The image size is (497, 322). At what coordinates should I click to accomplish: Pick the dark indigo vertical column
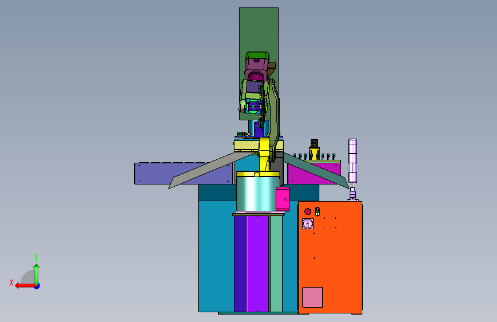coord(240,264)
